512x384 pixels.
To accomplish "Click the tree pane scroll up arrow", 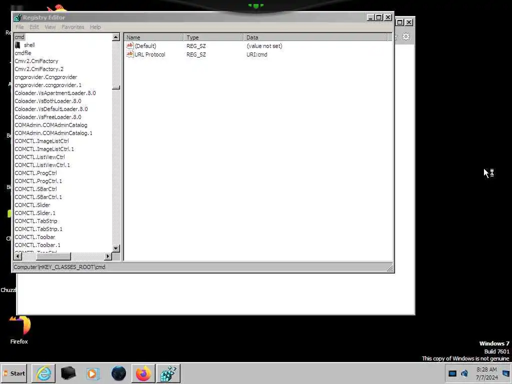I will pyautogui.click(x=116, y=37).
